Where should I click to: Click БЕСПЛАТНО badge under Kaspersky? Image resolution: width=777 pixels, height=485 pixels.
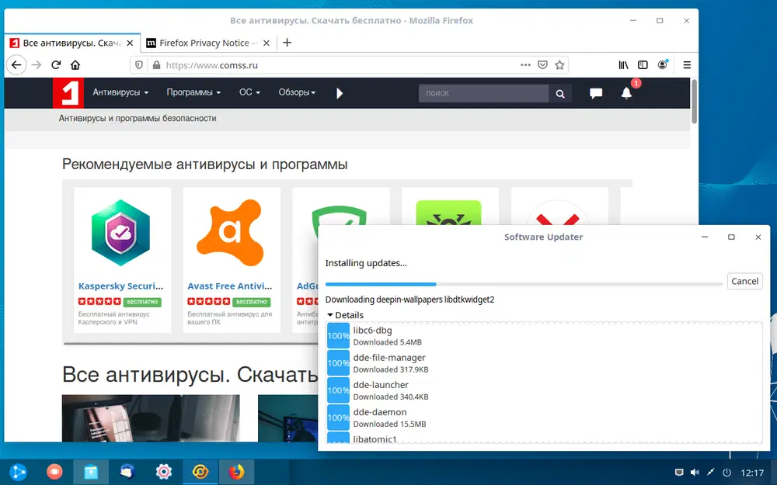[142, 302]
